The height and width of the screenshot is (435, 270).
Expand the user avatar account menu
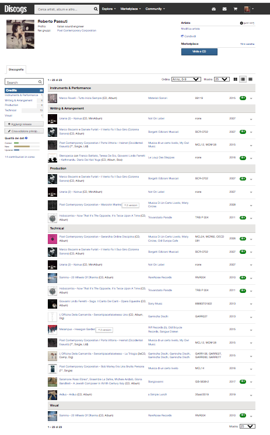pyautogui.click(x=249, y=9)
